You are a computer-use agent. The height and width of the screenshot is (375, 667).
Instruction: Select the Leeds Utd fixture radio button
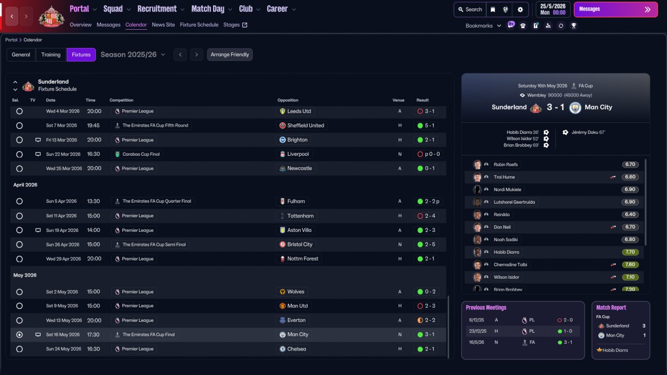click(x=19, y=111)
